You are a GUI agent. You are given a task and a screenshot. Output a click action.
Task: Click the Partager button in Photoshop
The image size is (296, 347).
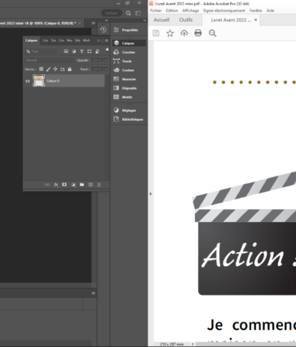click(111, 13)
